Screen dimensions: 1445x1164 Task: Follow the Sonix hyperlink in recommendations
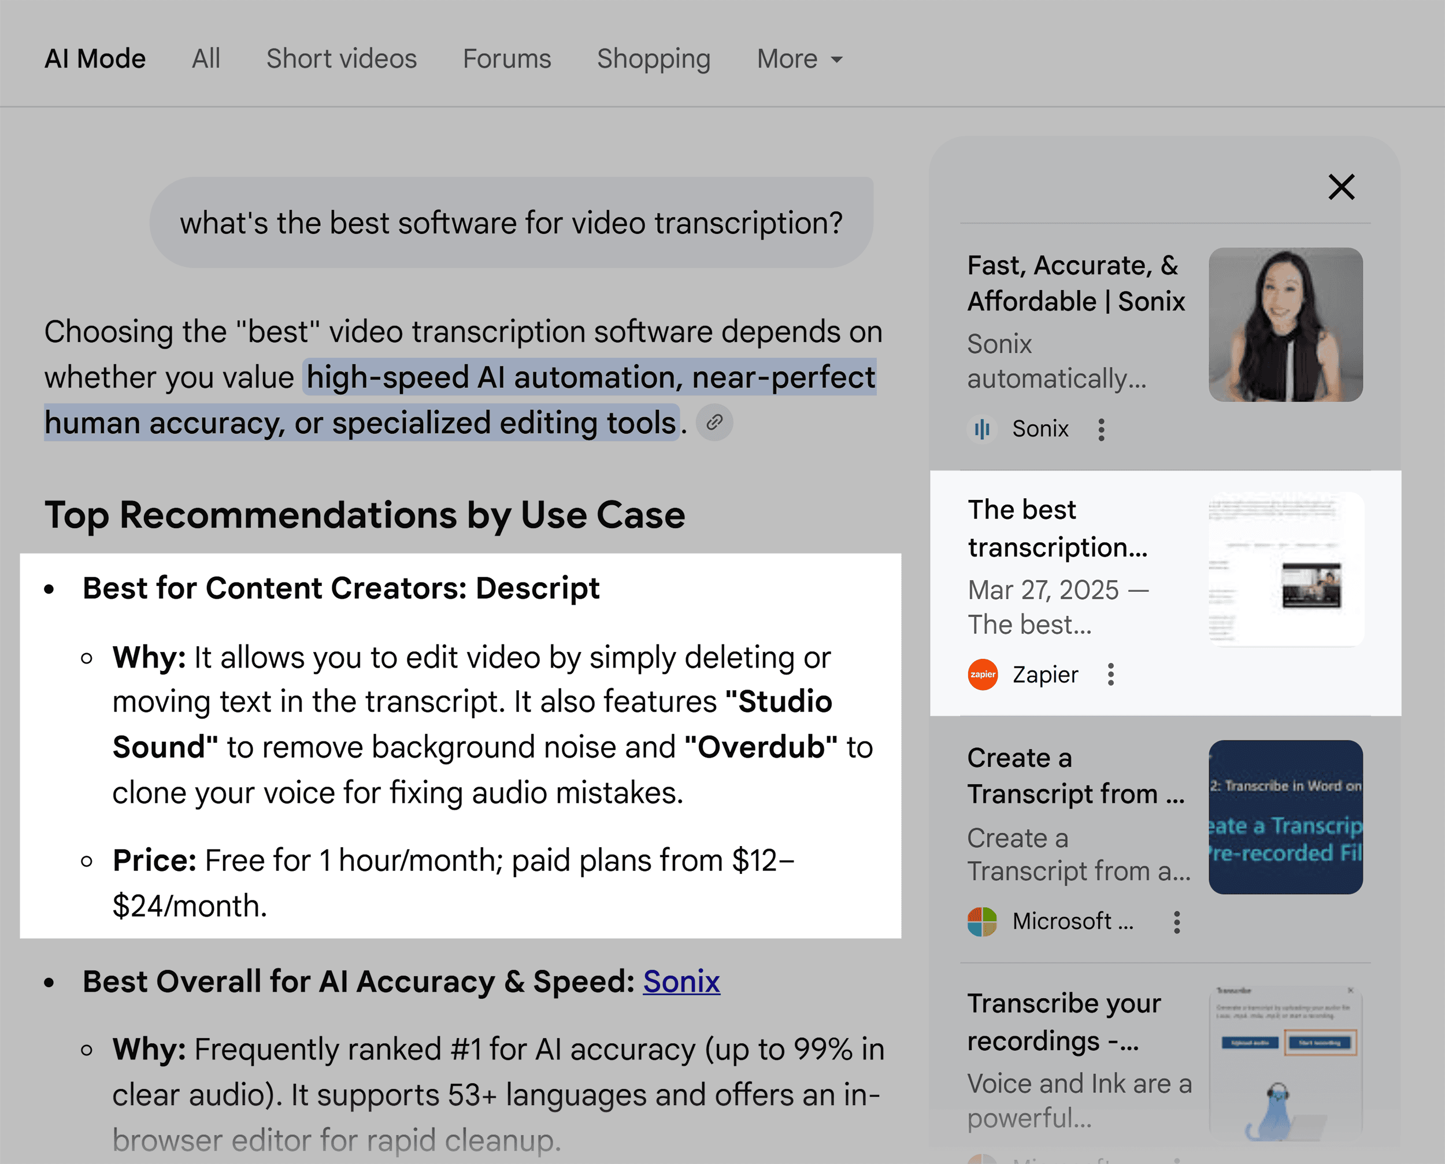[681, 981]
